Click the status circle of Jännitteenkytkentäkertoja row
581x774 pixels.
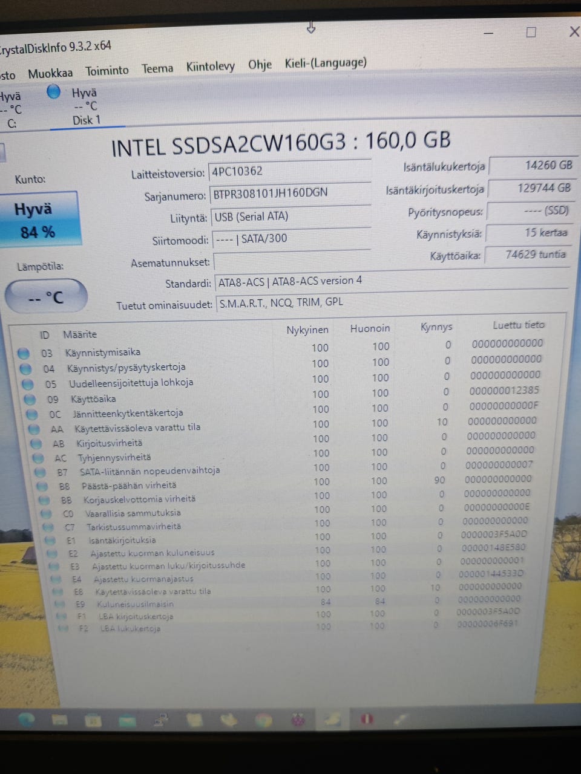pos(33,414)
